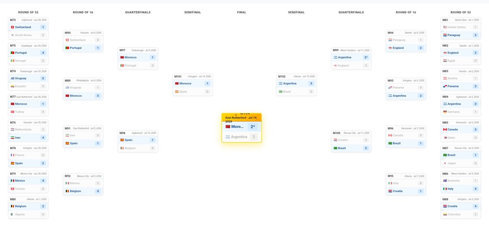The width and height of the screenshot is (489, 233).
Task: Click the M92 match ID label
Action: [x=68, y=176]
